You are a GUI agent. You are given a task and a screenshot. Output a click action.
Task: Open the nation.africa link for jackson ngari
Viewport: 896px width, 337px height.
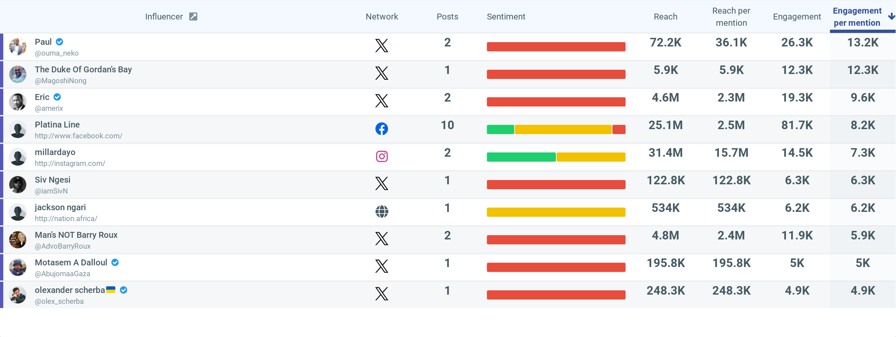pyautogui.click(x=66, y=219)
